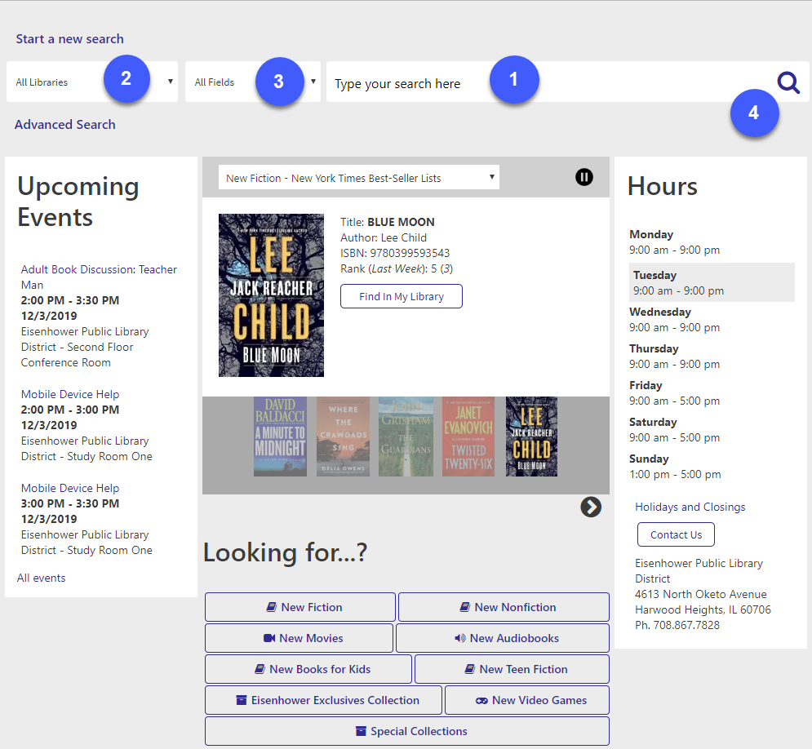
Task: Open Mobile Device Help 3:00 PM event
Action: point(70,488)
